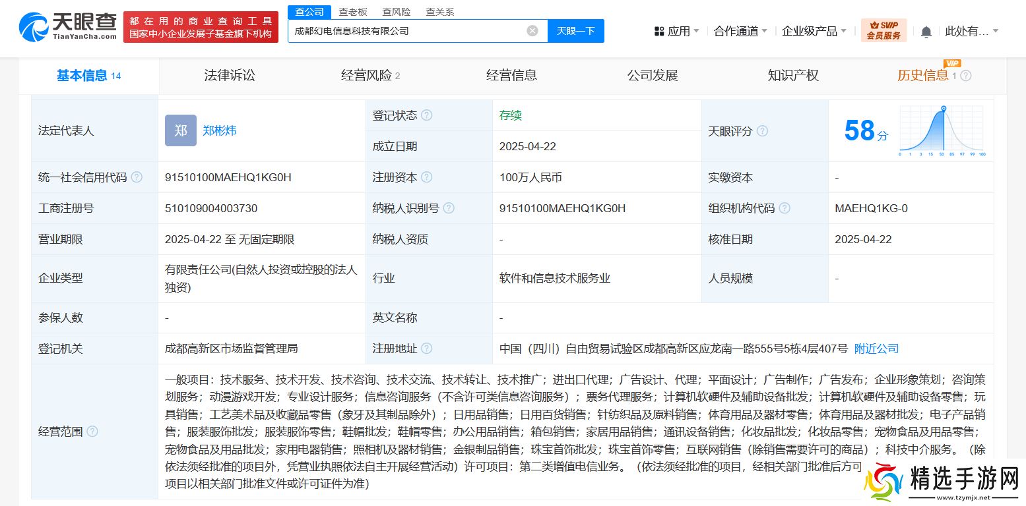Click the 天眼评分 score distribution chart
The image size is (1026, 506).
click(942, 130)
